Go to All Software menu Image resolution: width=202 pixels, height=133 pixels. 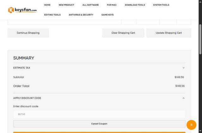point(91,5)
